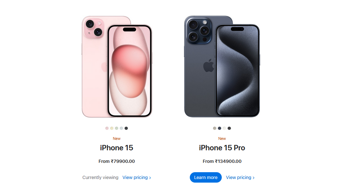Click the From ₹79900.00 price text
This screenshot has height=193, width=338.
117,161
